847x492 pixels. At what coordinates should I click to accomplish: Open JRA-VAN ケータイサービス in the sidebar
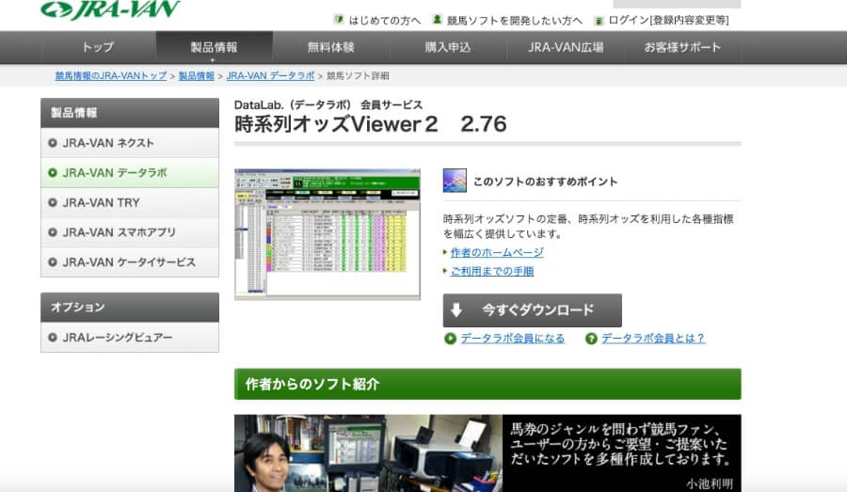tap(130, 262)
